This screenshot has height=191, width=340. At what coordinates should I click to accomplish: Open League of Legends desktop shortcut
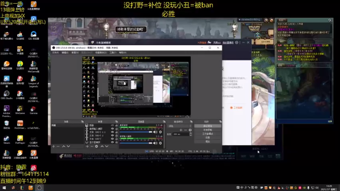(33, 81)
